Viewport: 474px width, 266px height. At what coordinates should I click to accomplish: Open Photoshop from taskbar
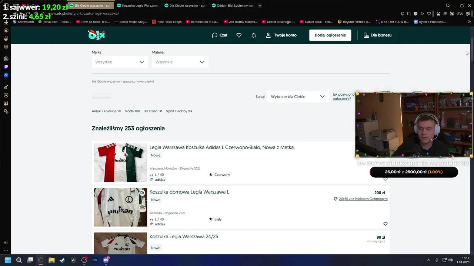point(95,260)
